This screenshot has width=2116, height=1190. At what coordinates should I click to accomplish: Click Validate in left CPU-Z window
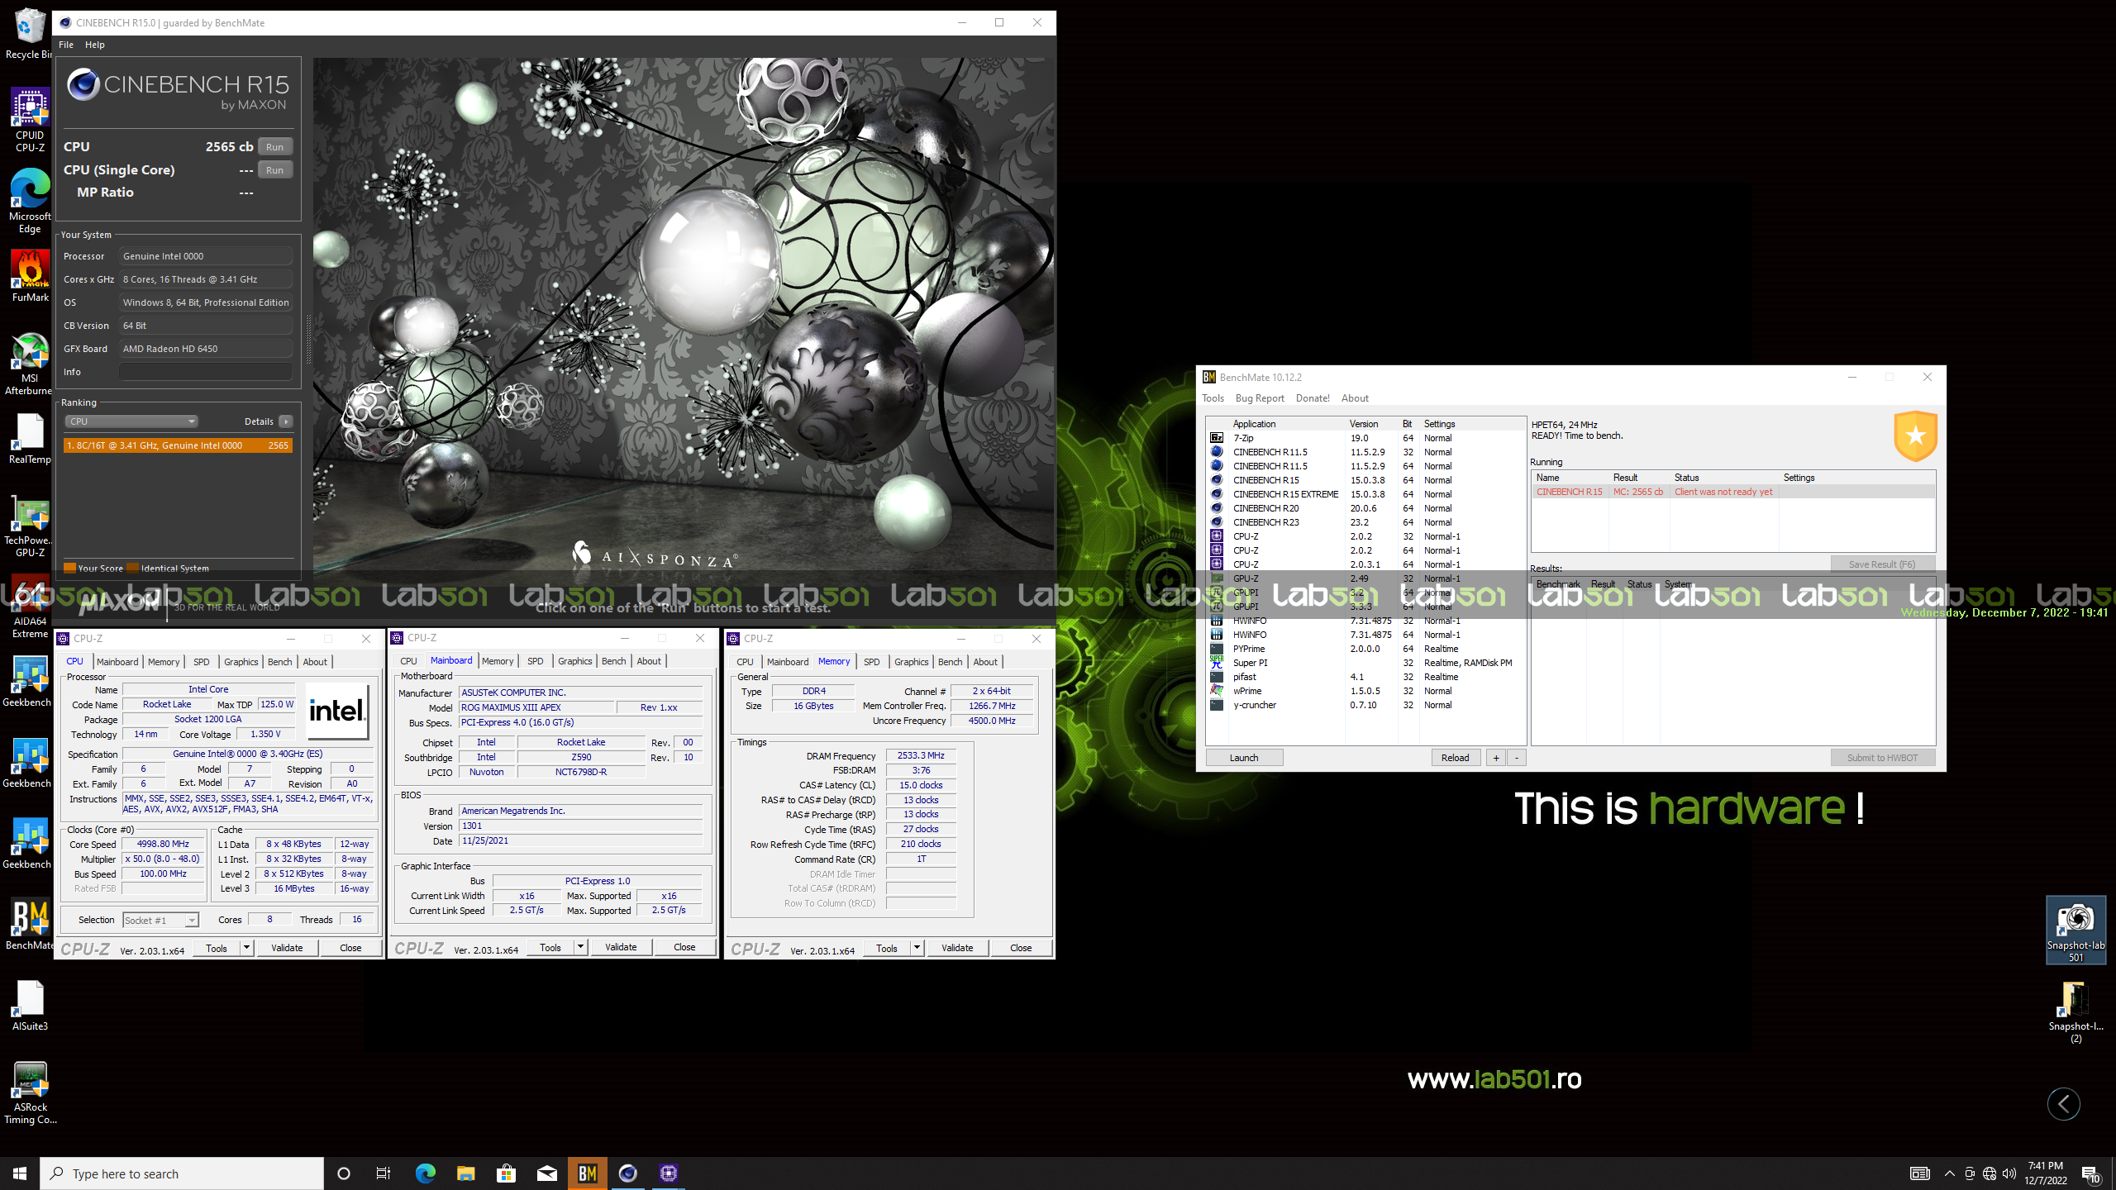click(x=287, y=948)
